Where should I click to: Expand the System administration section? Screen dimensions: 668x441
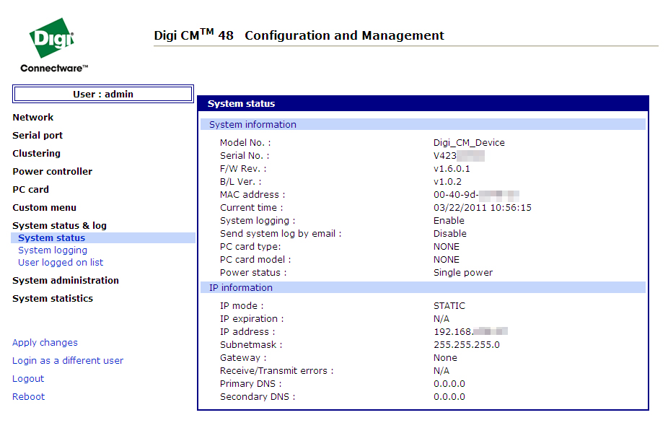pos(66,280)
